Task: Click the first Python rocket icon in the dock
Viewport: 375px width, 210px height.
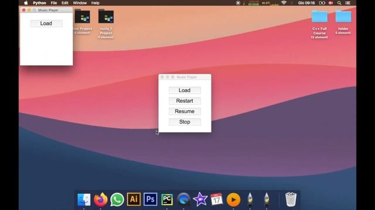Action: tap(250, 199)
